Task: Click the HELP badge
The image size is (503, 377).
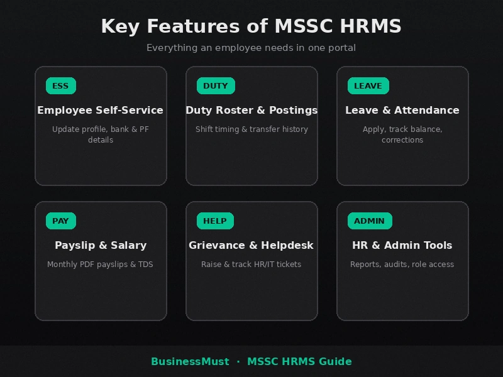Action: pos(215,221)
